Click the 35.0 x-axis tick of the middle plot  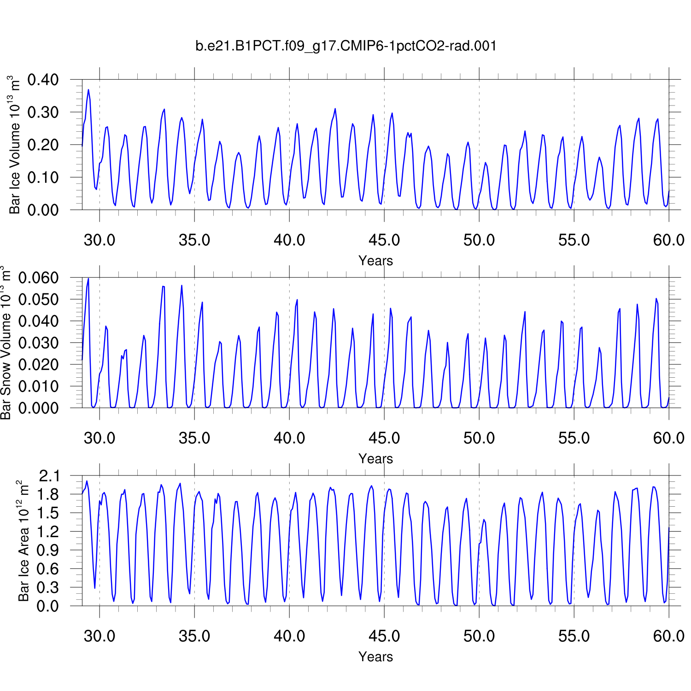pos(194,438)
